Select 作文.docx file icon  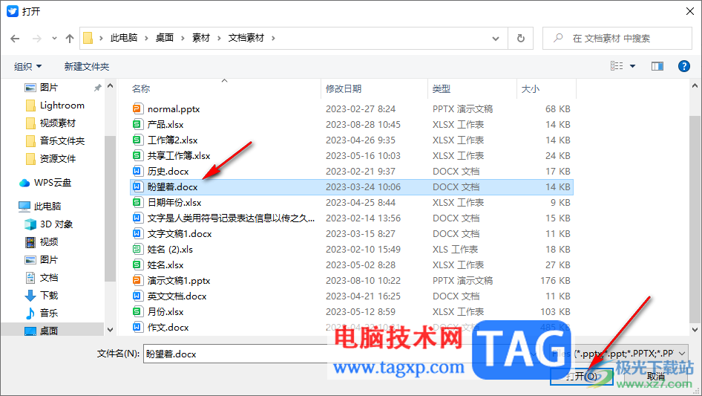click(x=137, y=328)
